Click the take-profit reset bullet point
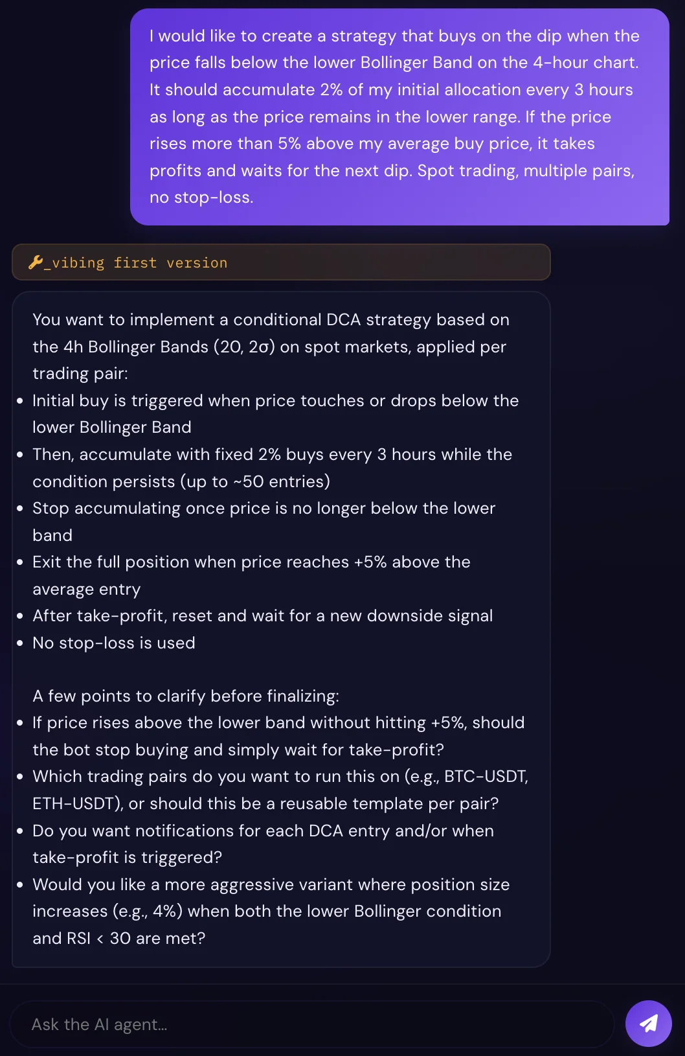 point(263,615)
